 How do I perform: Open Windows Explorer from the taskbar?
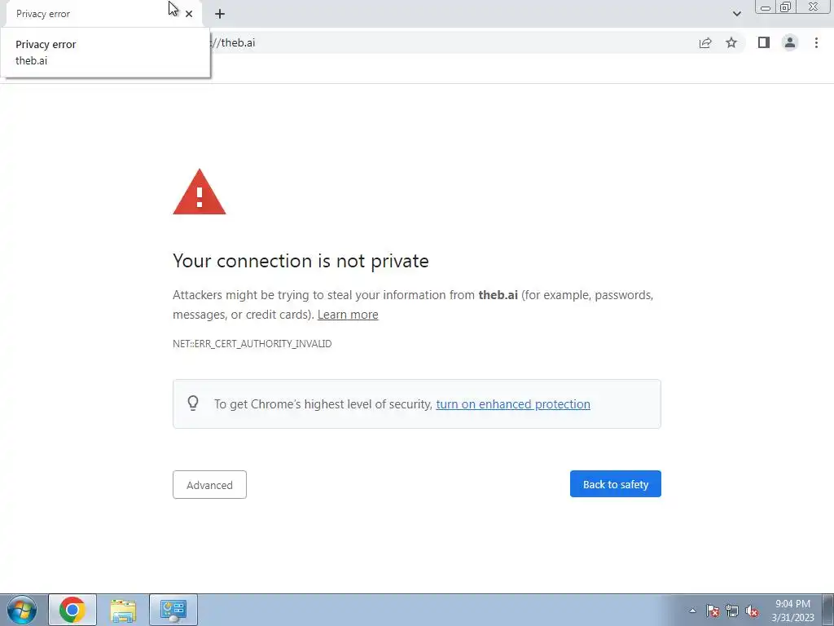coord(123,610)
